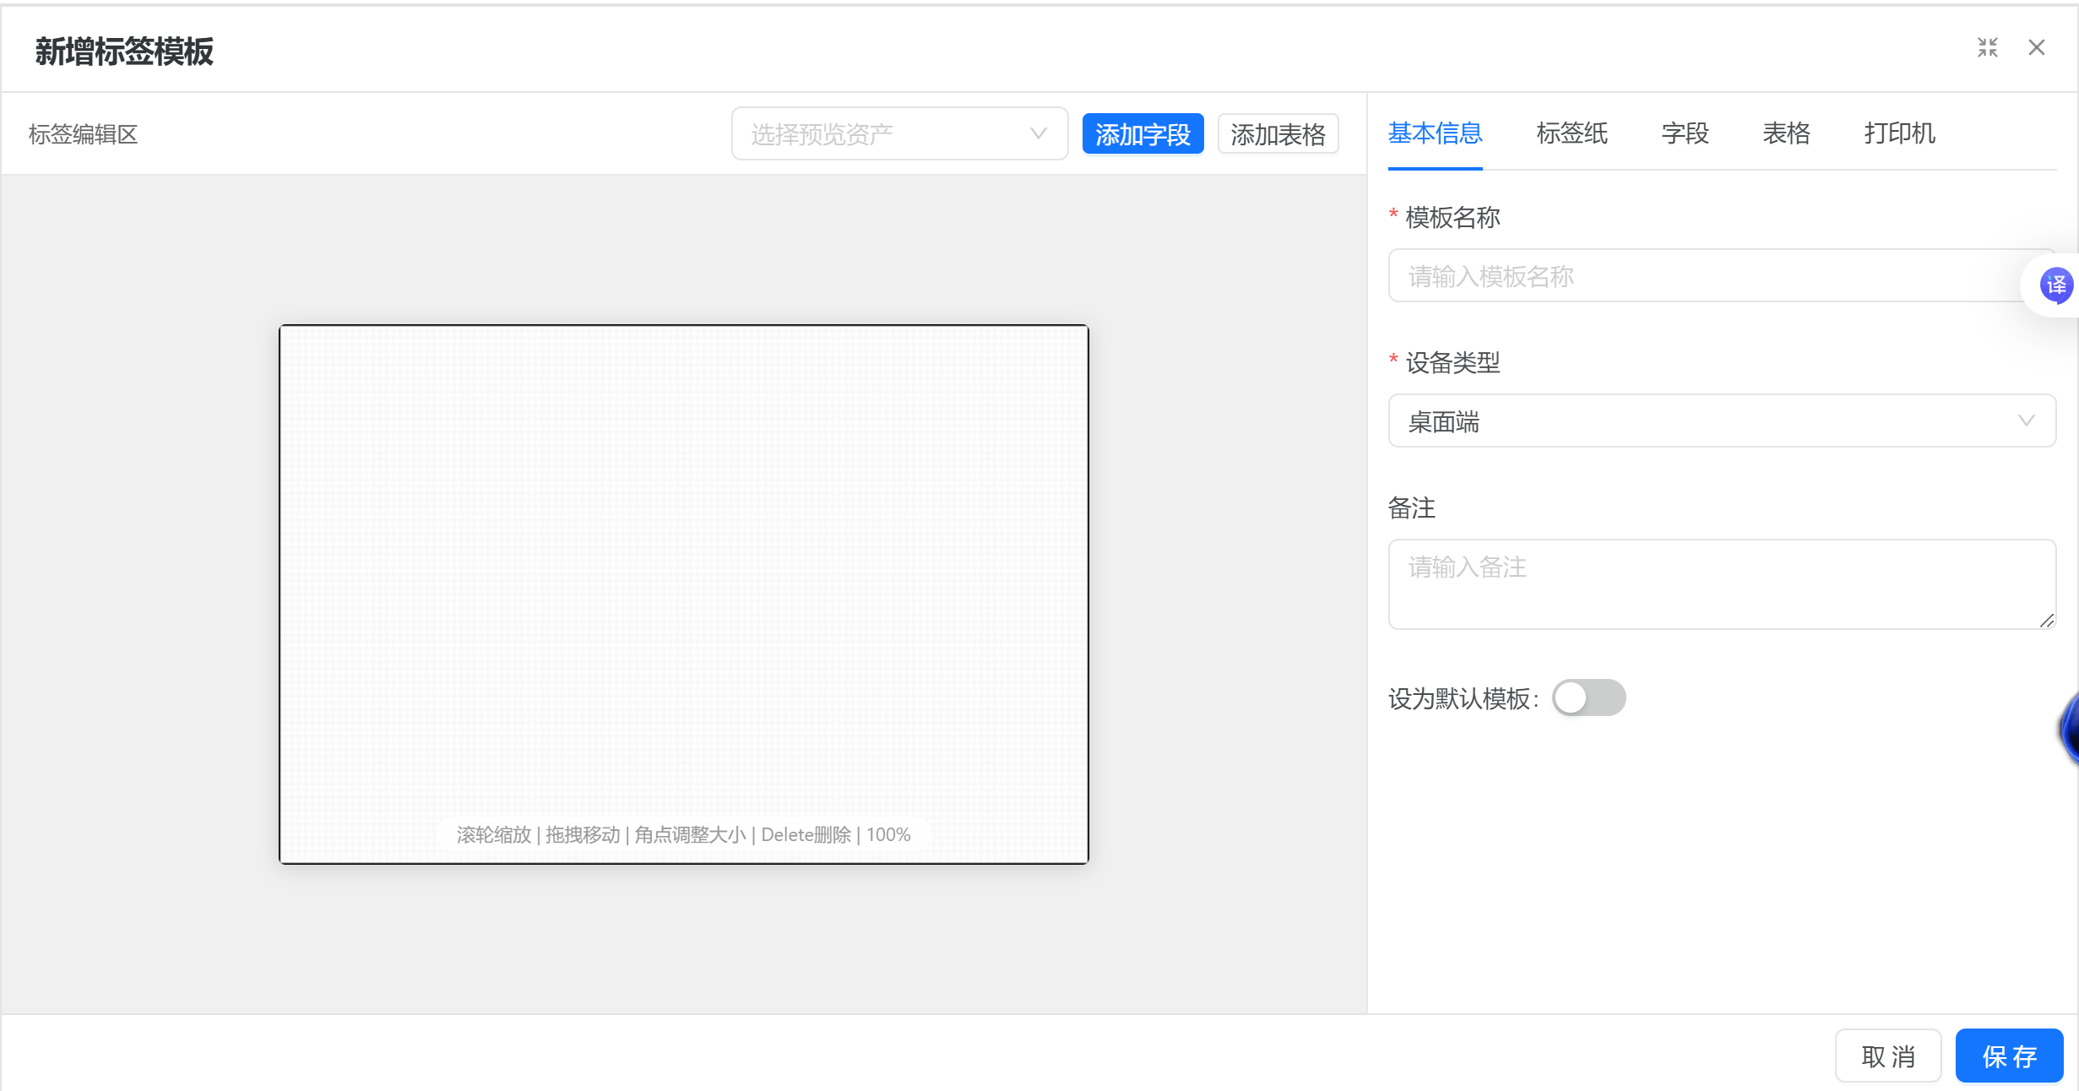This screenshot has width=2079, height=1091.
Task: Click the 模板名称 field label
Action: [x=1452, y=218]
